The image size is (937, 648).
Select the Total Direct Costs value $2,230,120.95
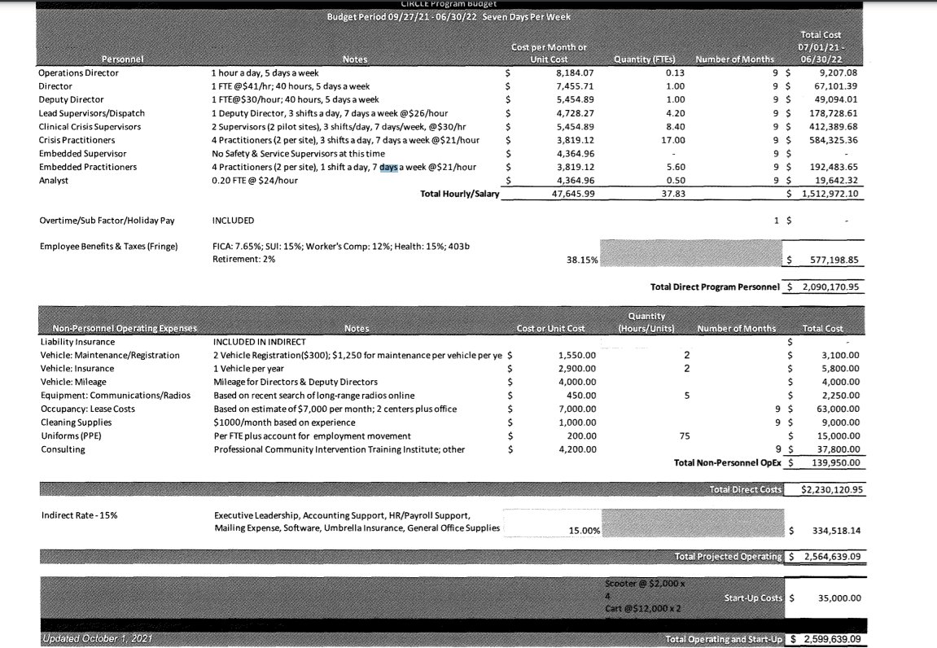(x=832, y=489)
